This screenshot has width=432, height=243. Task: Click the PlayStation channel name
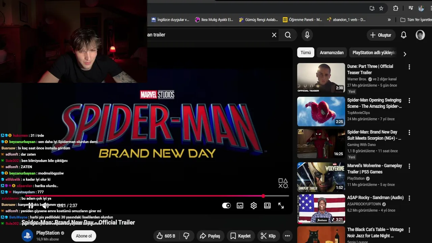coord(48,233)
